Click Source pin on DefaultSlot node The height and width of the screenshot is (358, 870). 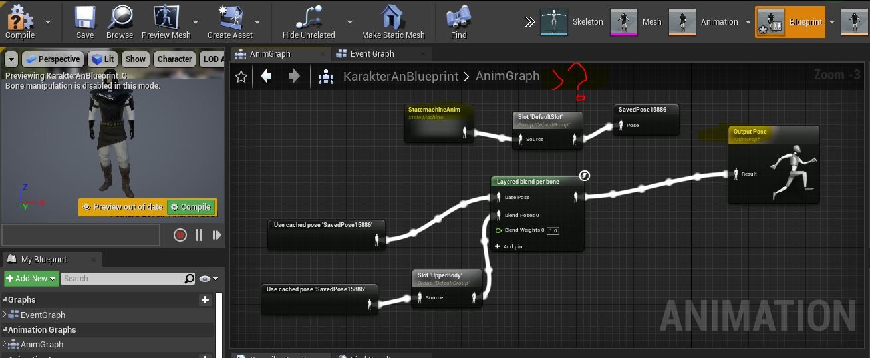(520, 139)
